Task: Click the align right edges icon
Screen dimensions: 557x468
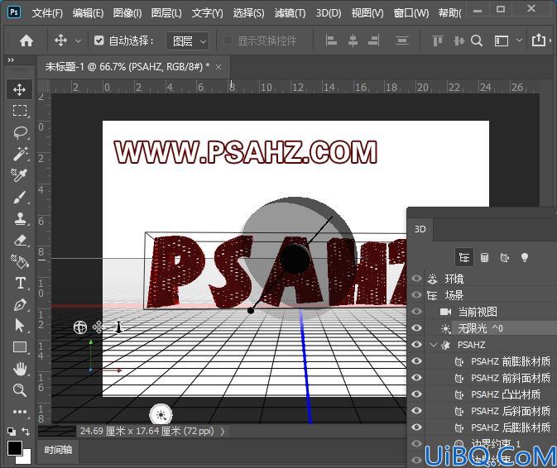Action: (x=374, y=41)
